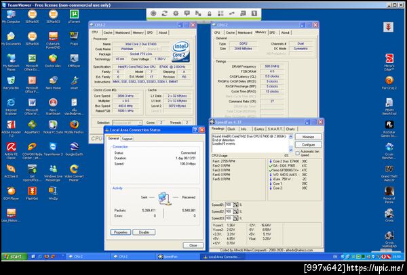This screenshot has width=407, height=275.
Task: Open the Mirror's Edge game shortcut
Action: coord(389,62)
